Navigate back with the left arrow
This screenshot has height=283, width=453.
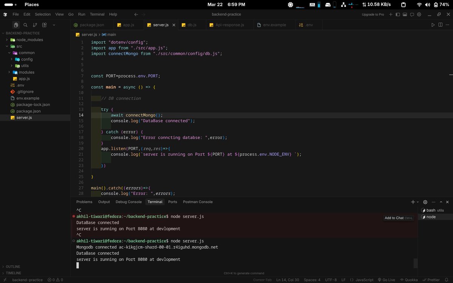[136, 14]
